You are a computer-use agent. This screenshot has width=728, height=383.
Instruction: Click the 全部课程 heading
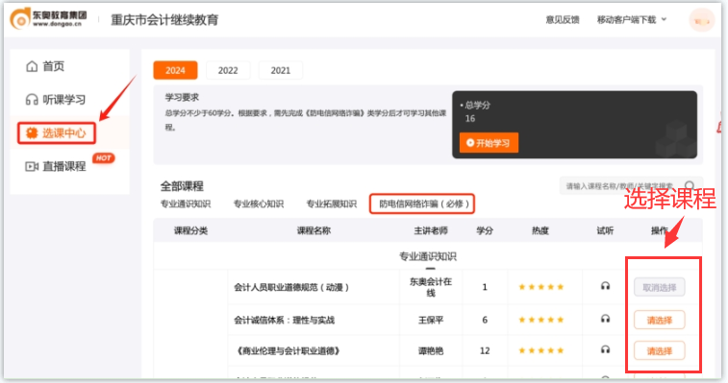(182, 186)
